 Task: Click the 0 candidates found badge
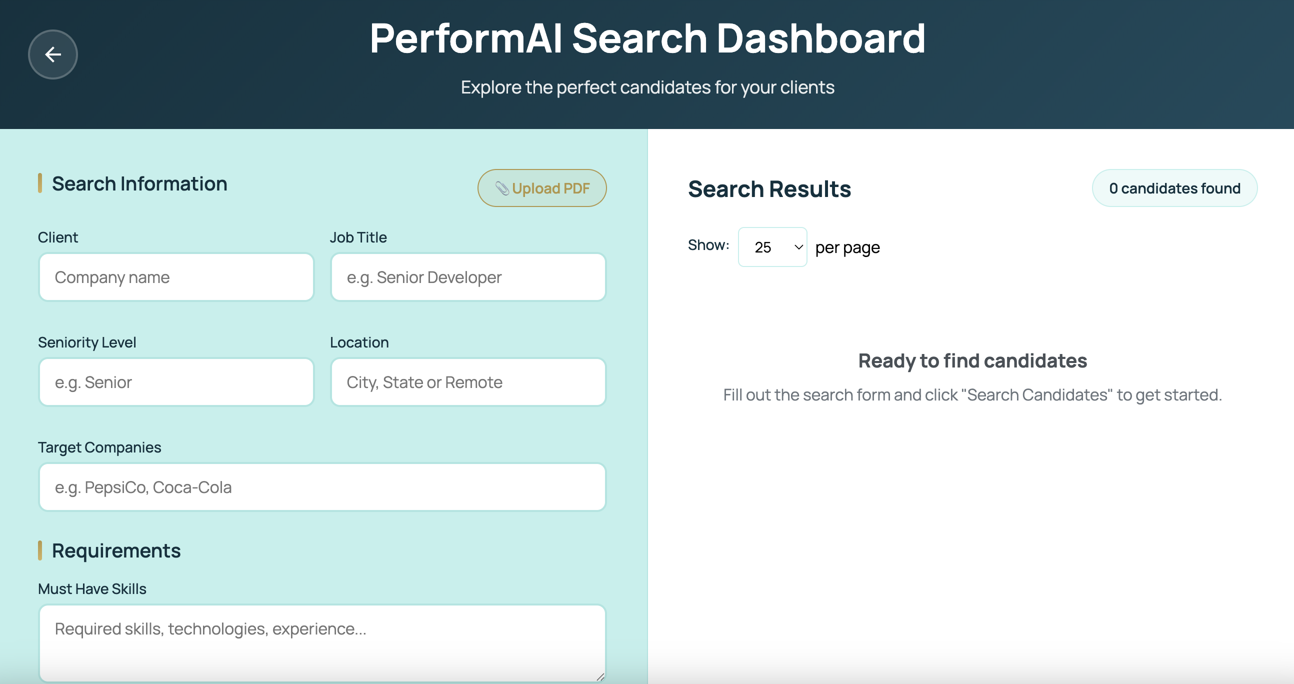pos(1174,188)
